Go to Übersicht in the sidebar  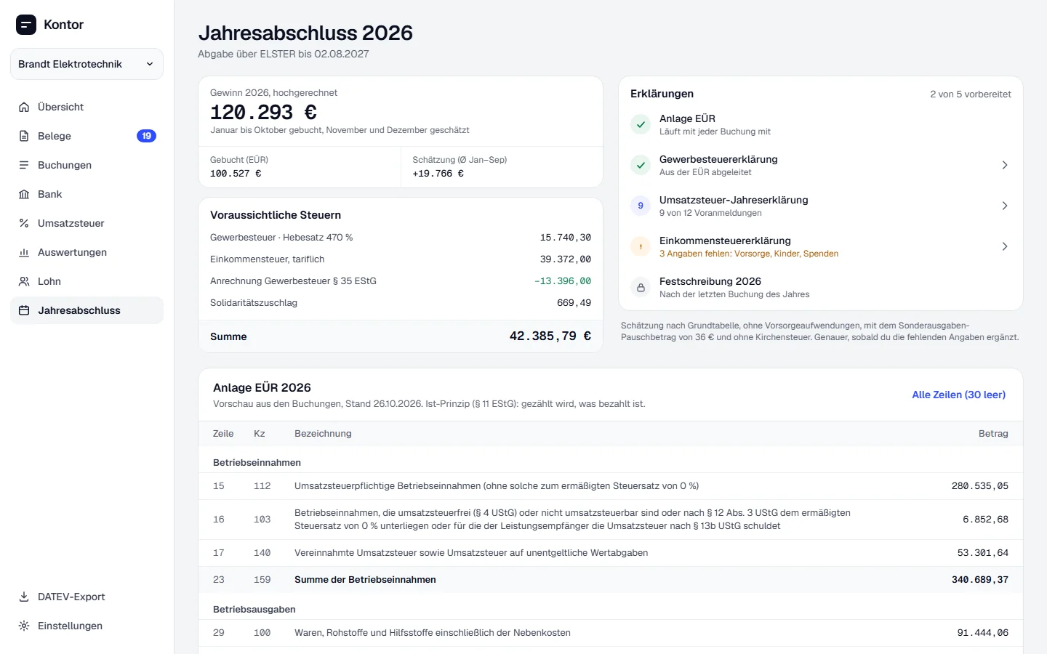pos(87,107)
